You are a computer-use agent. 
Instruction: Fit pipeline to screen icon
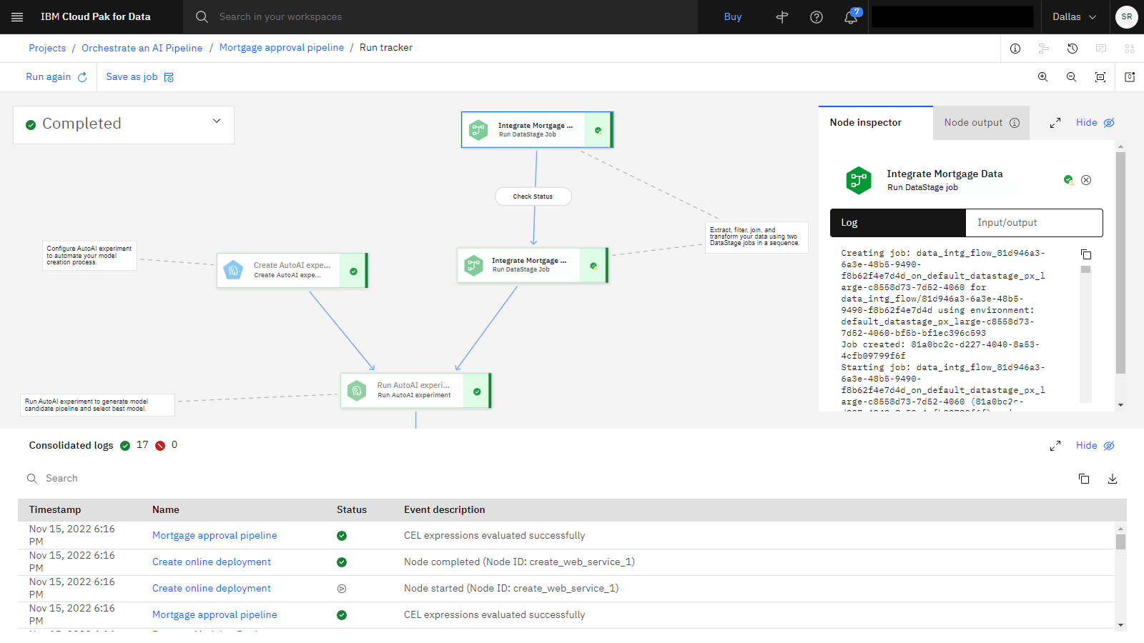pos(1100,77)
